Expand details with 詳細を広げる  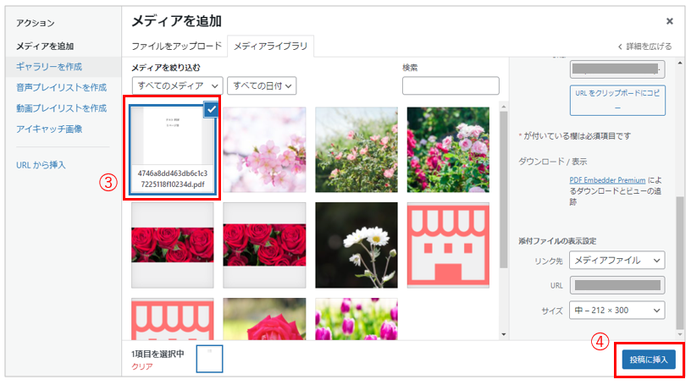(x=644, y=47)
